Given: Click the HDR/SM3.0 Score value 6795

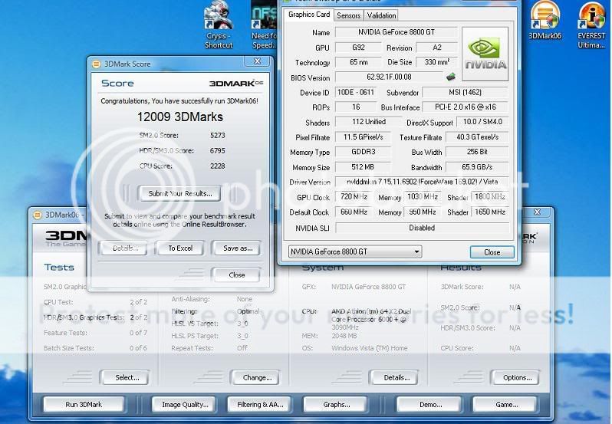Looking at the screenshot, I should pyautogui.click(x=217, y=150).
